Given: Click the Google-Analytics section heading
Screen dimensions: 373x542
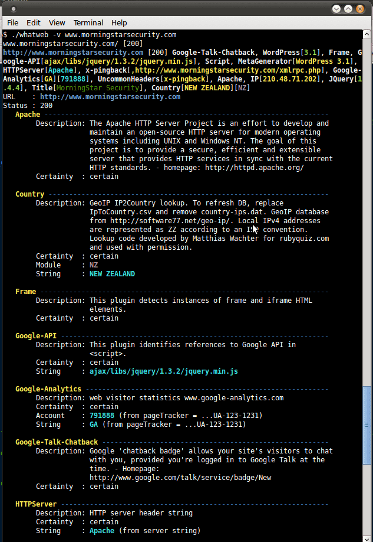Looking at the screenshot, I should click(48, 389).
